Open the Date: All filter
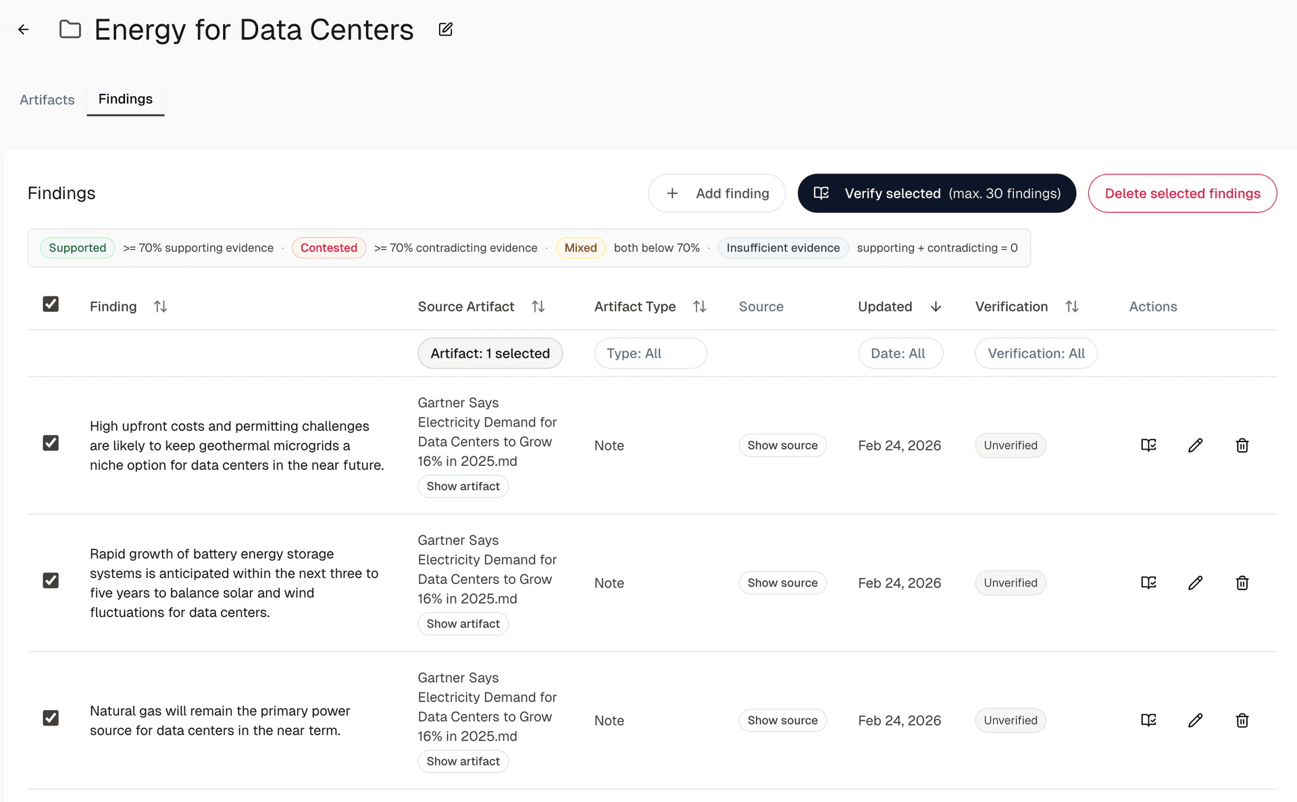1297x802 pixels. [900, 353]
